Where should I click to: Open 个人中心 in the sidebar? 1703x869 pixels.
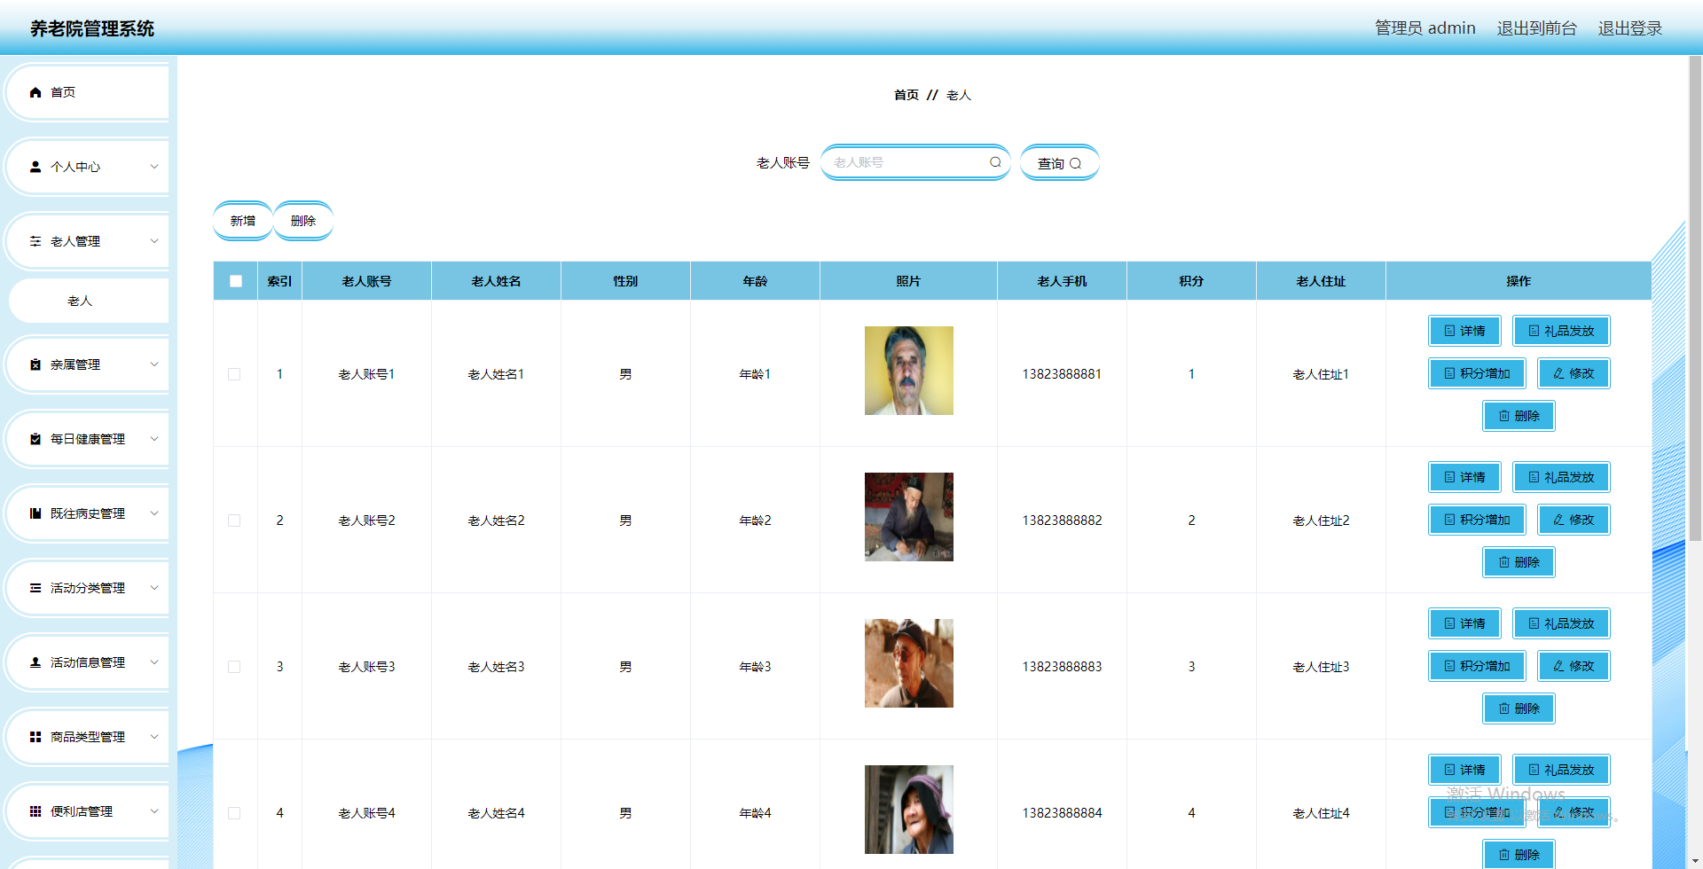pyautogui.click(x=88, y=167)
